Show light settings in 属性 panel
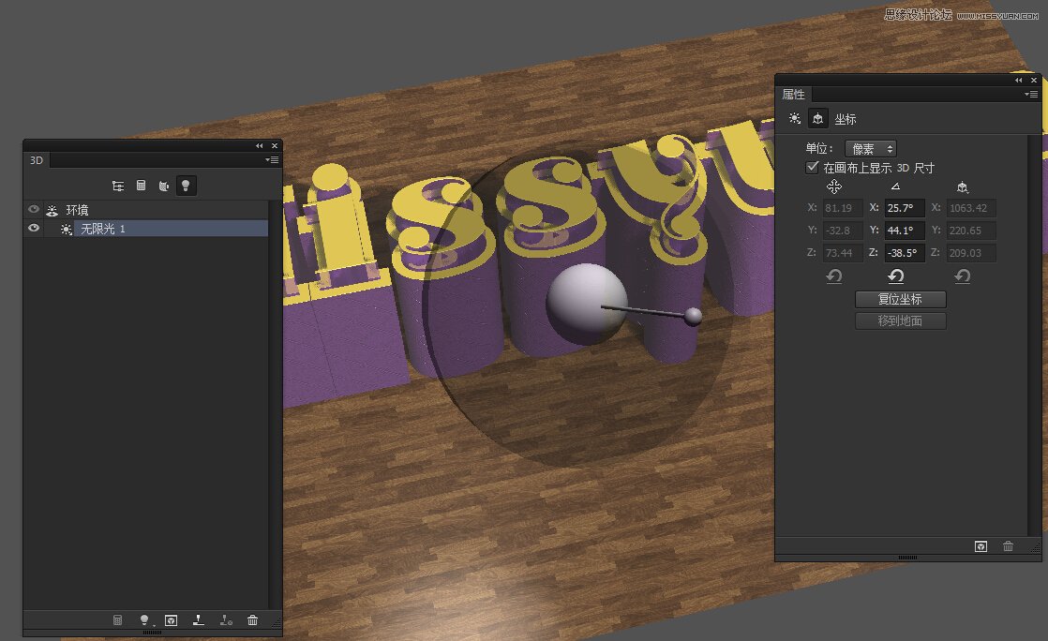Image resolution: width=1048 pixels, height=641 pixels. pos(795,118)
